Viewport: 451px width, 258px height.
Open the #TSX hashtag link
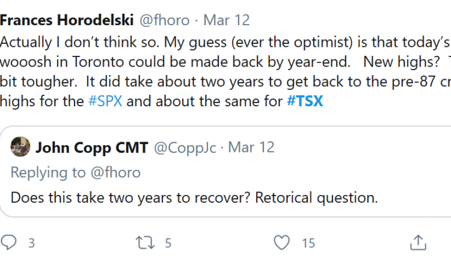tap(305, 101)
